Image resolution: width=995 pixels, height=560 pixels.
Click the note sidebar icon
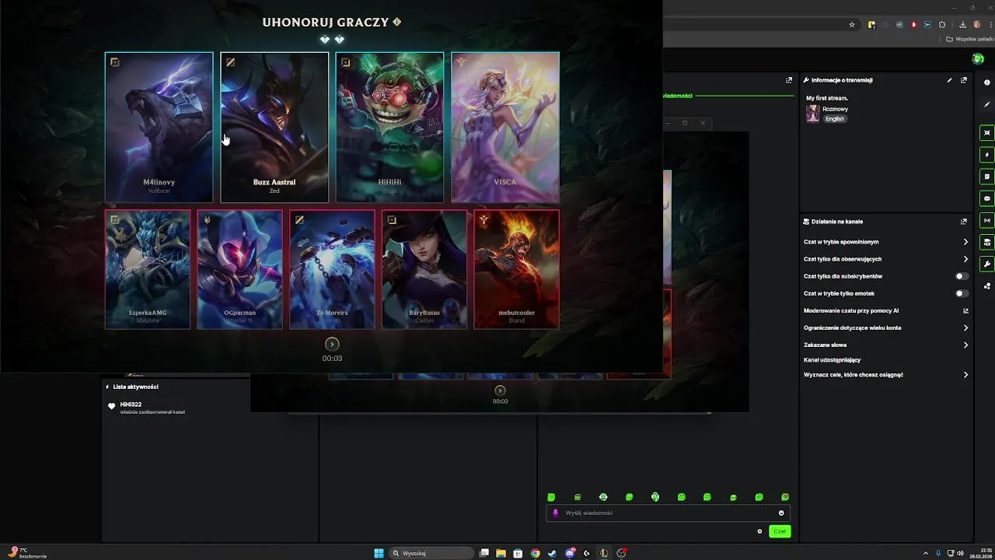point(987,177)
